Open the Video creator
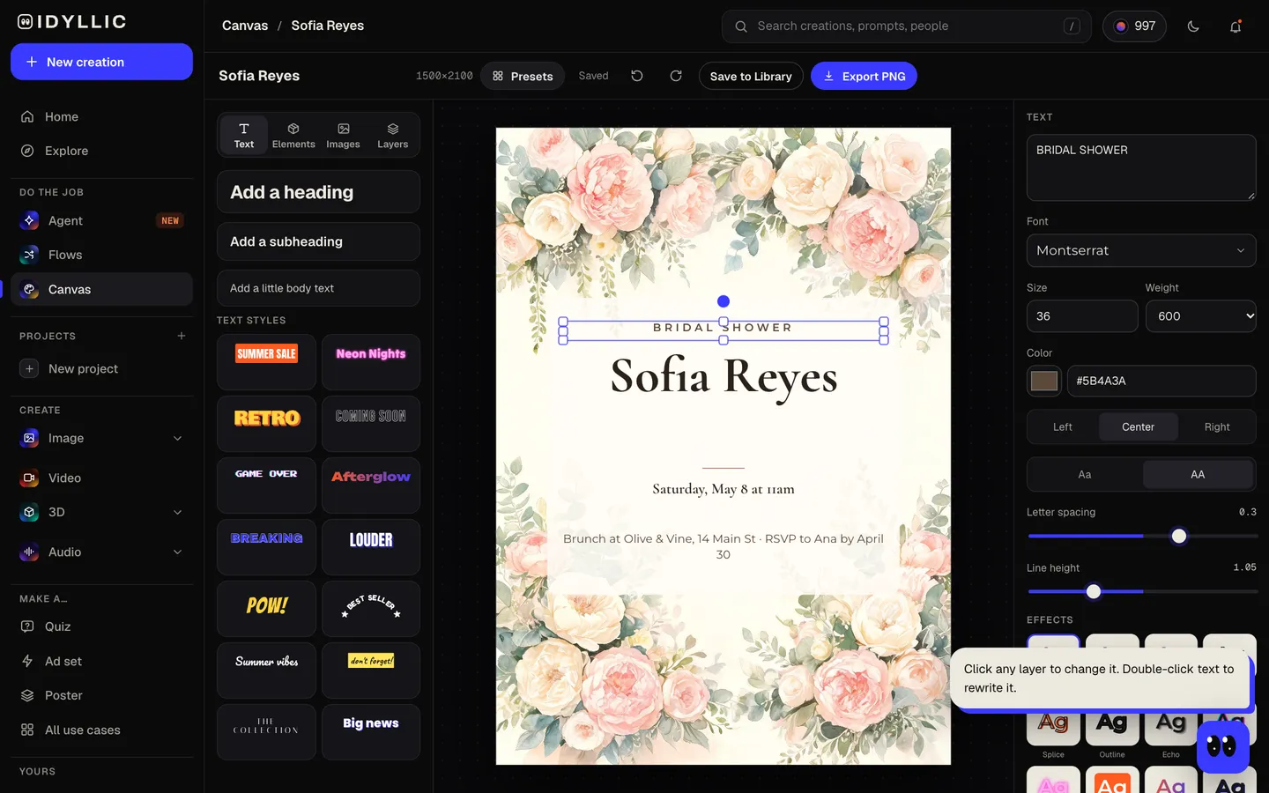1269x793 pixels. point(101,478)
